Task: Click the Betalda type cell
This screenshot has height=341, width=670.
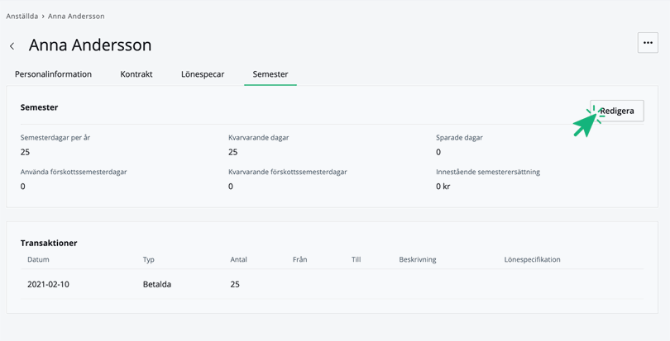Action: [x=157, y=284]
